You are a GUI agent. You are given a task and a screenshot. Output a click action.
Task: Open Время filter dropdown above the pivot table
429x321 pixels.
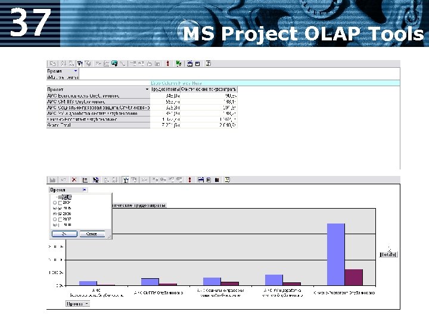76,71
